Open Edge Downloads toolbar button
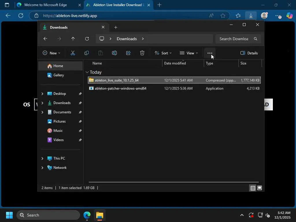 pos(251,16)
